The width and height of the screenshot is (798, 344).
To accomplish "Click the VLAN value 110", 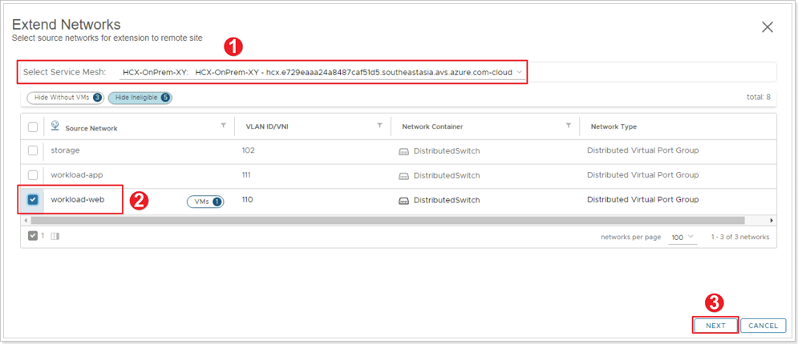I will (x=248, y=199).
